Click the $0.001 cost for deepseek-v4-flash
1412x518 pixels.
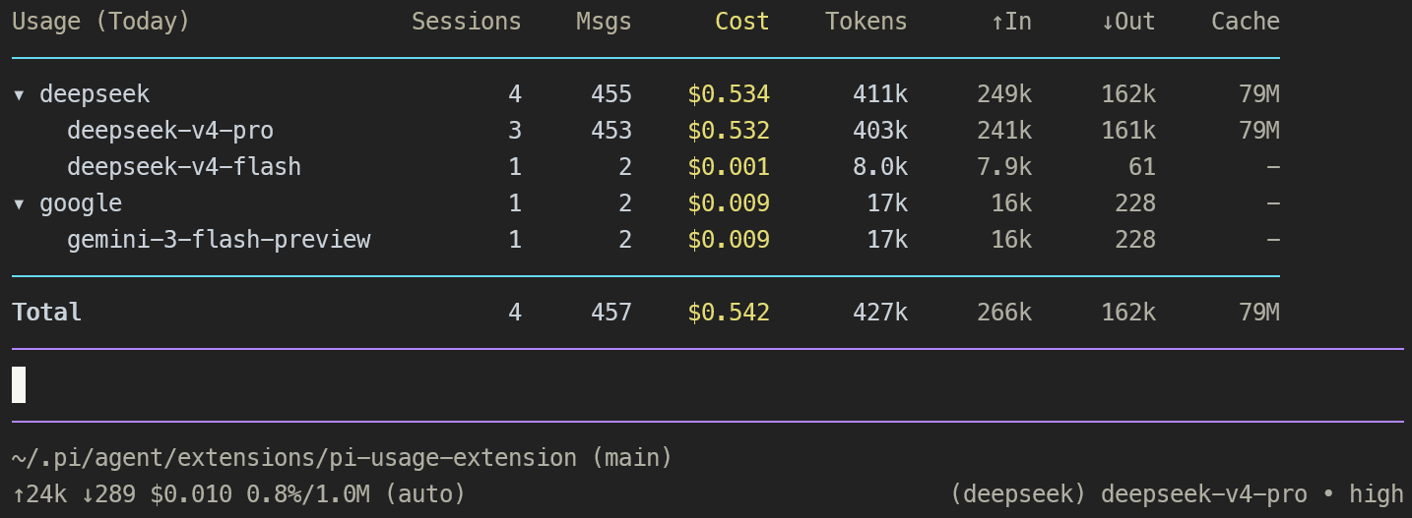[x=729, y=167]
